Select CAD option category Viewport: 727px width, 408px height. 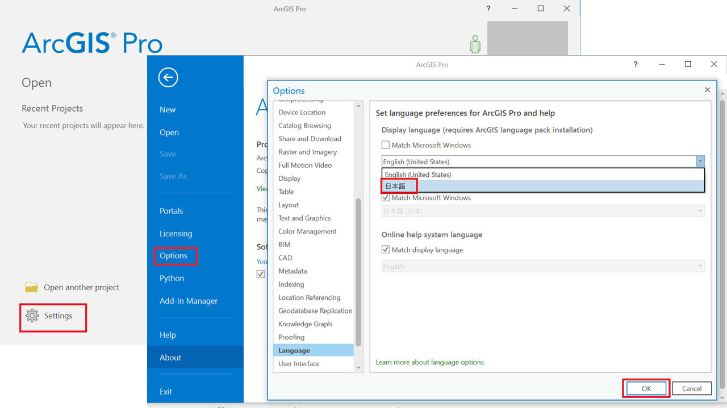click(285, 258)
